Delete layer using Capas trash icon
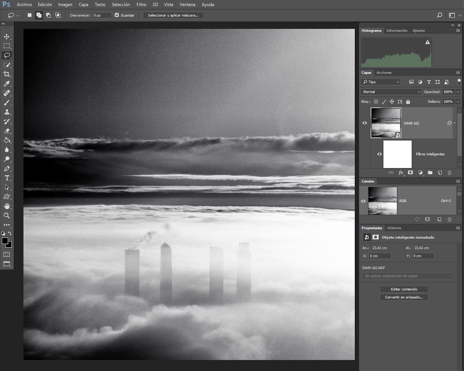The image size is (464, 371). [449, 173]
